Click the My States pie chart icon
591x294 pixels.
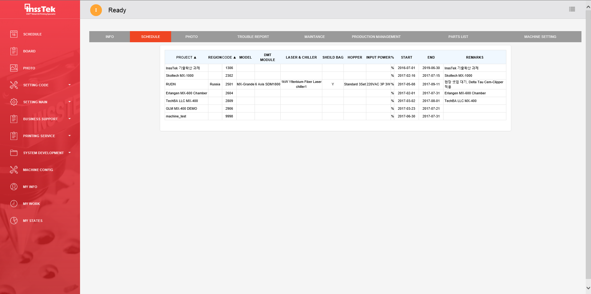click(14, 221)
